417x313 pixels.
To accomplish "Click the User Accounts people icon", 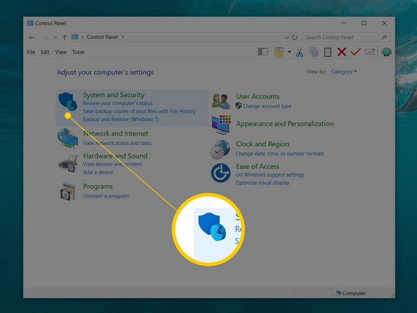I will pyautogui.click(x=220, y=101).
